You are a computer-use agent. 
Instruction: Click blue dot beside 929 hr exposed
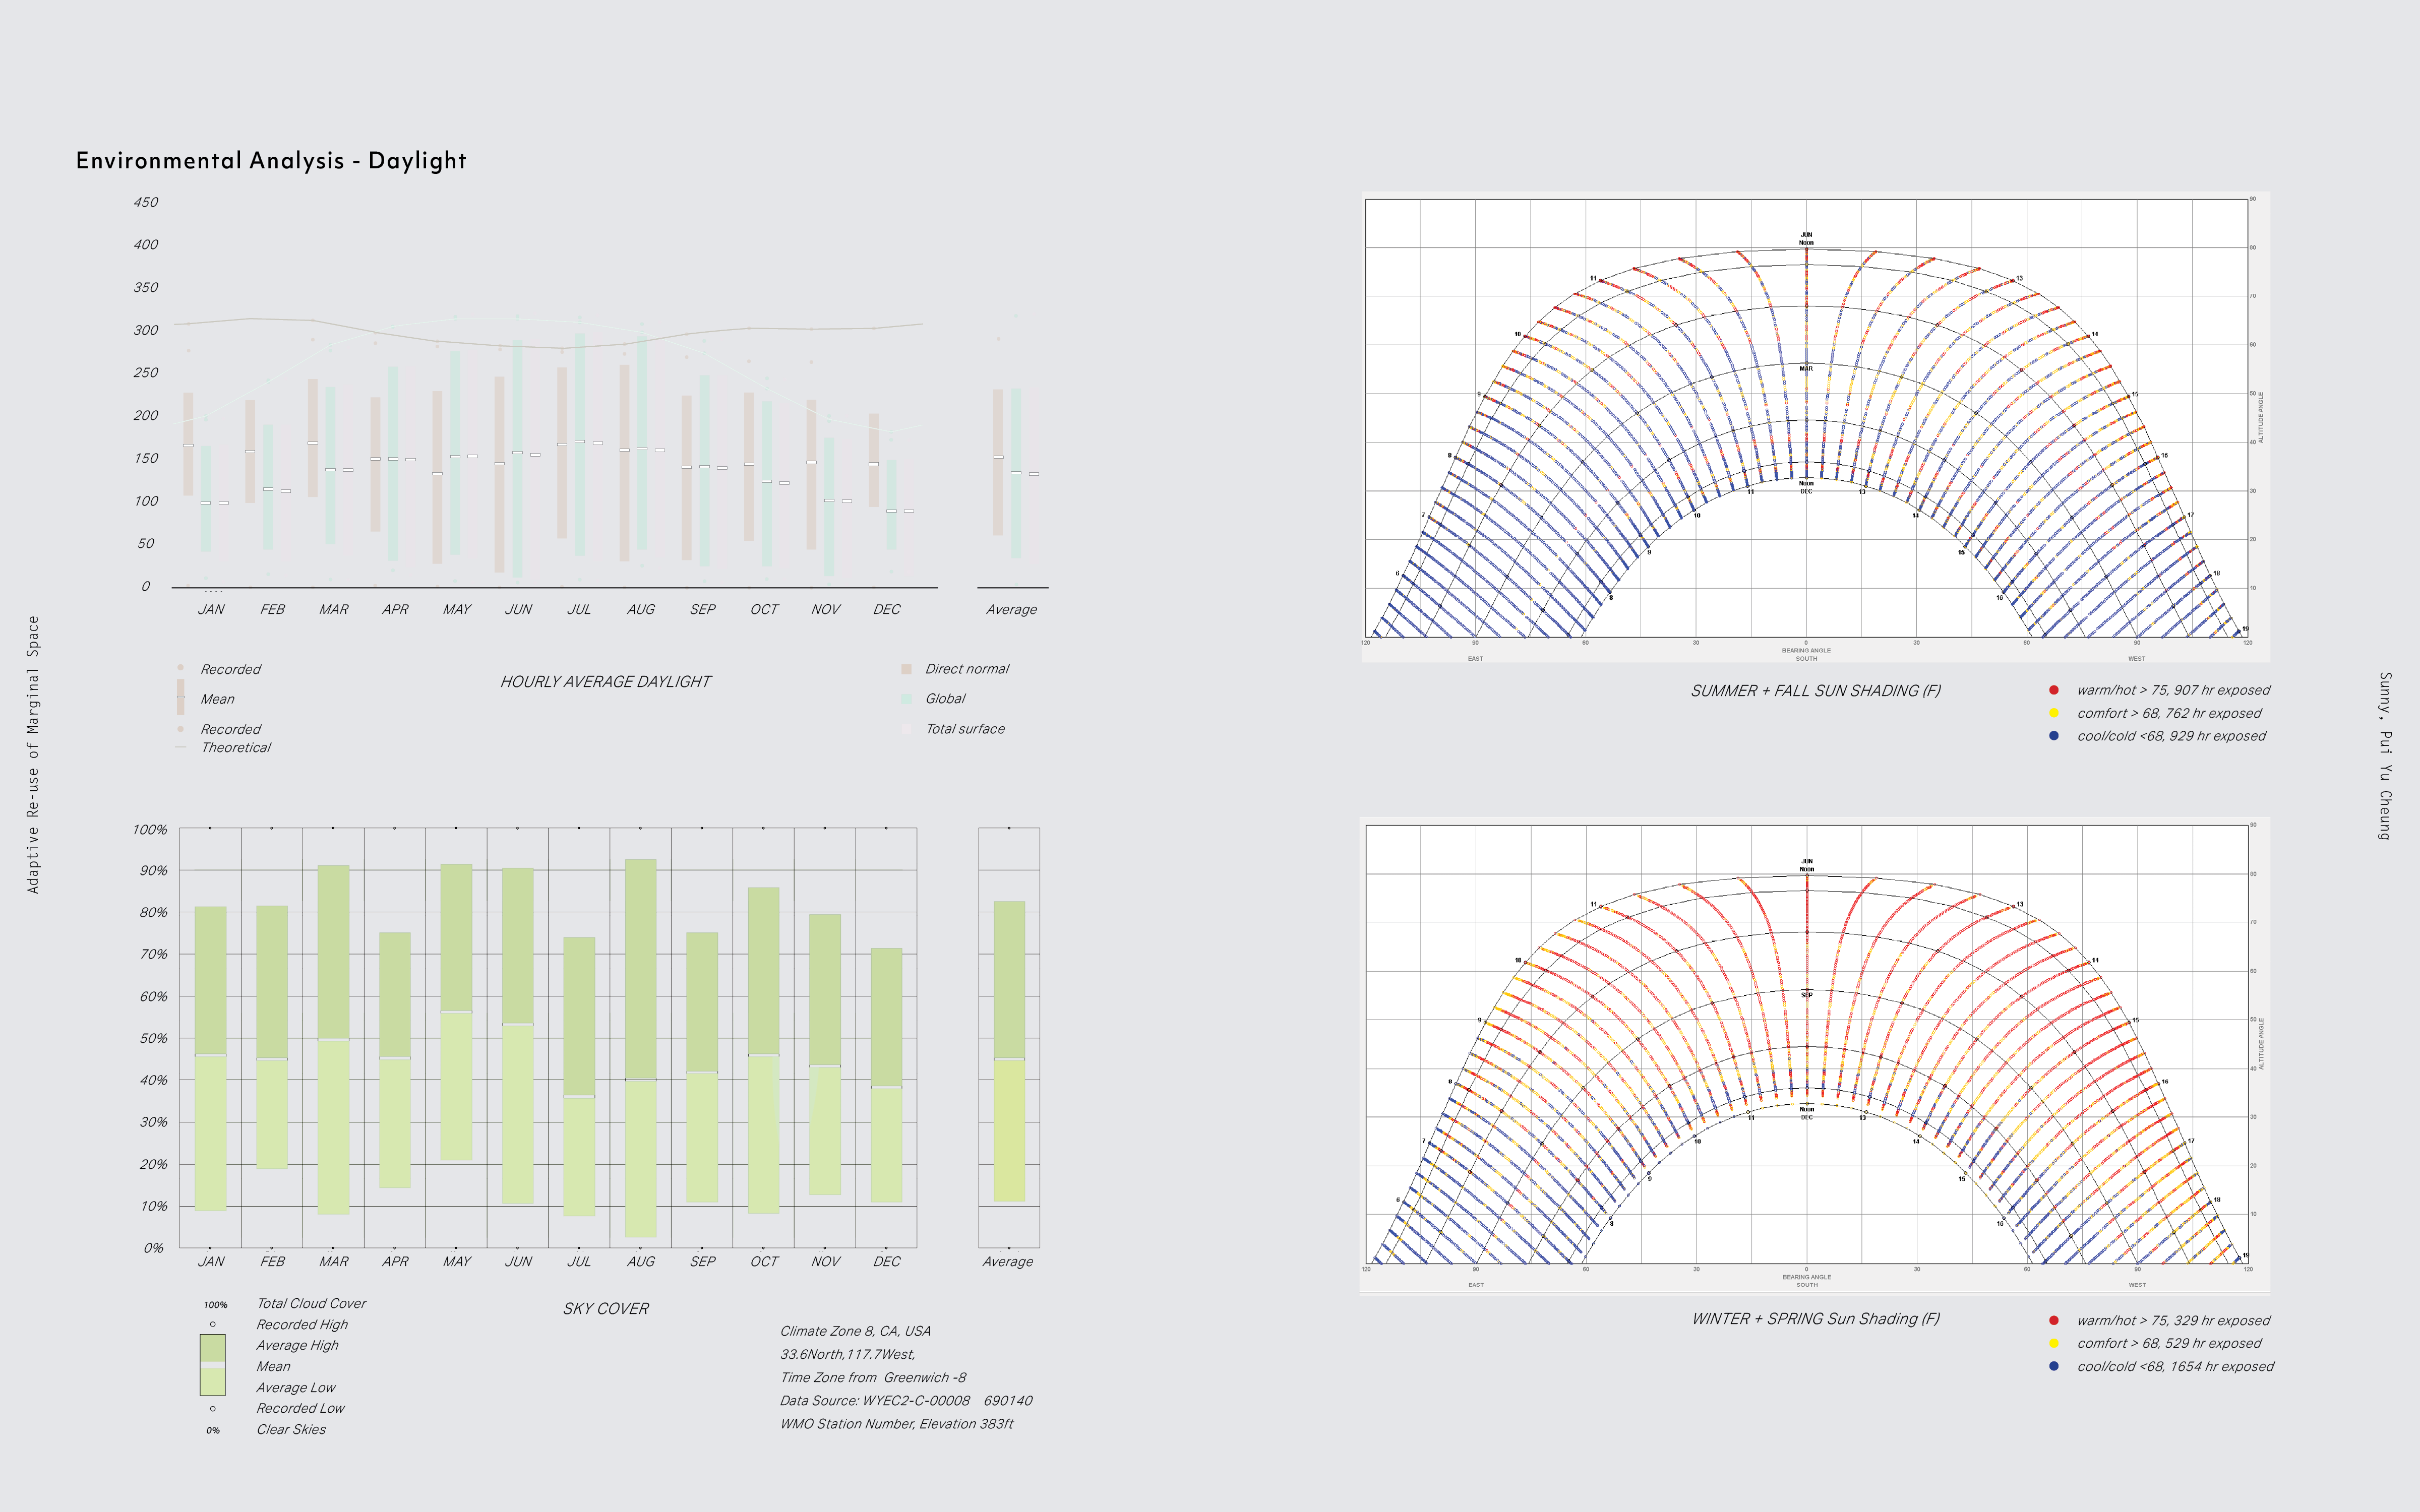point(2054,736)
